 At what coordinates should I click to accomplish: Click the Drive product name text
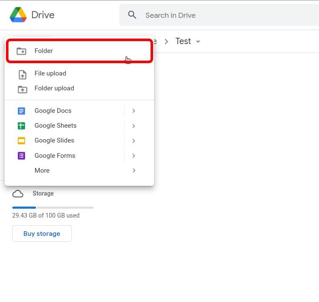pyautogui.click(x=43, y=15)
